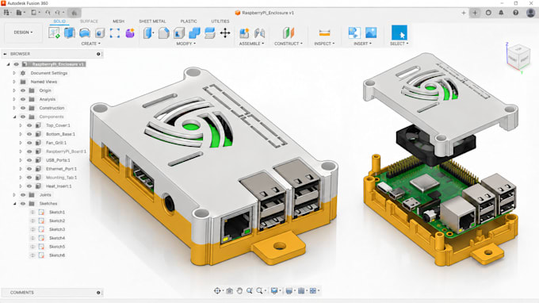Switch to the Mesh tab
Screen dimensions: 539x303
point(119,21)
